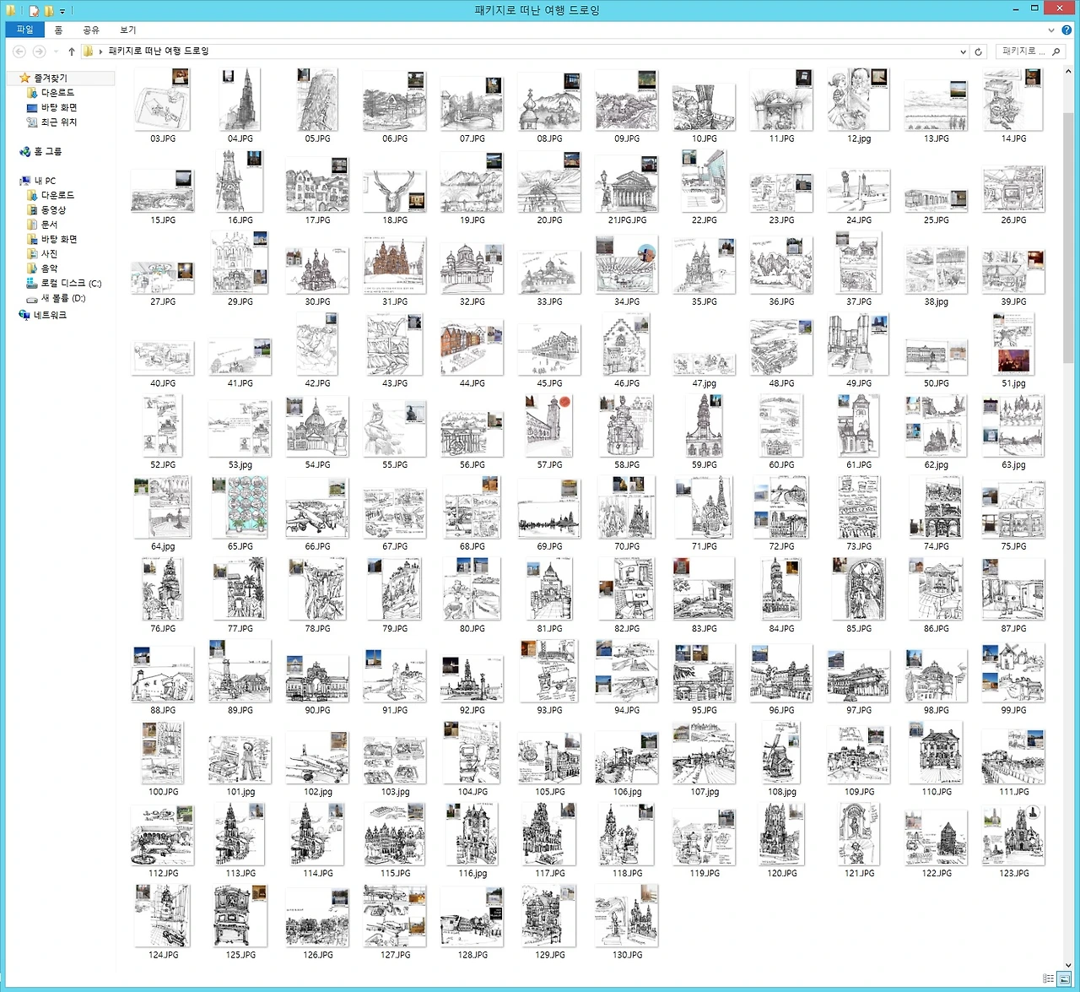This screenshot has width=1080, height=992.
Task: Click the scroll down arrow of the file list
Action: point(1067,964)
